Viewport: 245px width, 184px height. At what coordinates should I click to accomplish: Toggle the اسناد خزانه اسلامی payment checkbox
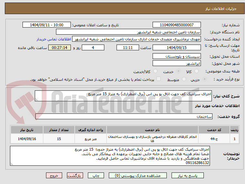tap(158, 79)
